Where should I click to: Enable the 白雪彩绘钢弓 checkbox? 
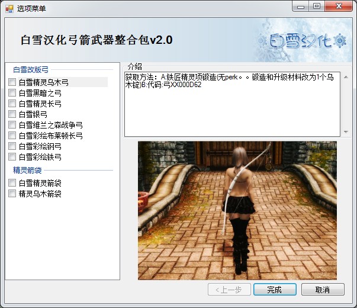click(x=12, y=146)
